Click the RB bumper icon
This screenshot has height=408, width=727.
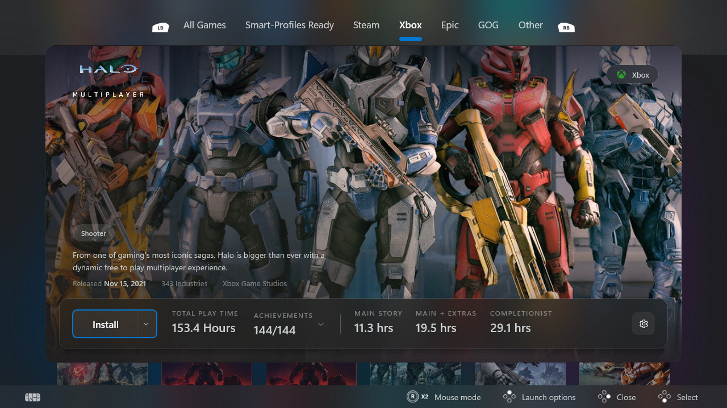click(566, 27)
